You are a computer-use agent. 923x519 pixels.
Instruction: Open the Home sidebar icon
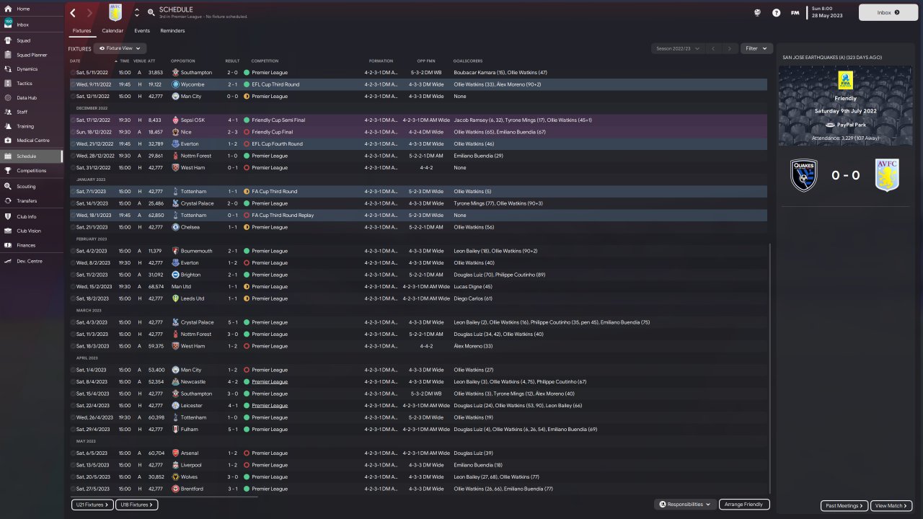[x=8, y=9]
